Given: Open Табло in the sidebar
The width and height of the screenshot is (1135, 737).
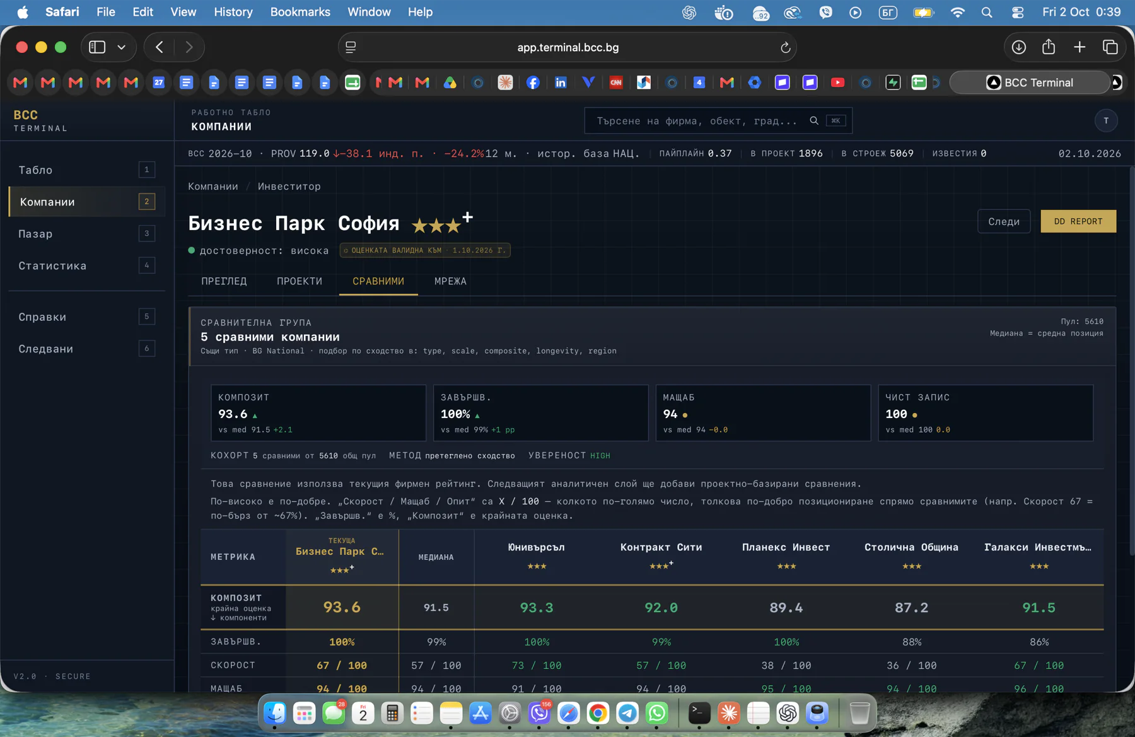Looking at the screenshot, I should point(86,170).
